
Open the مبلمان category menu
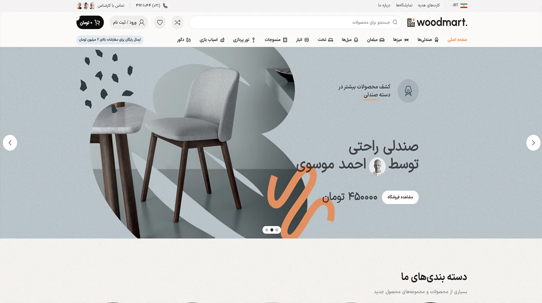pyautogui.click(x=376, y=40)
